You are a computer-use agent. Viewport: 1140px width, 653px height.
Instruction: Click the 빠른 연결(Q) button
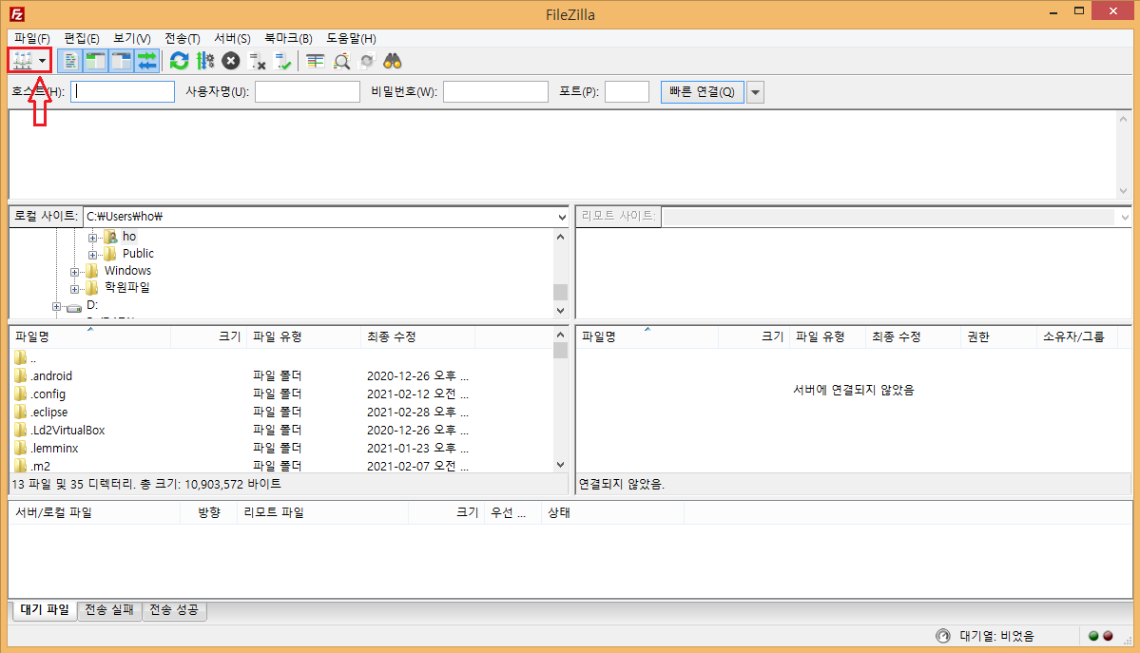(703, 91)
